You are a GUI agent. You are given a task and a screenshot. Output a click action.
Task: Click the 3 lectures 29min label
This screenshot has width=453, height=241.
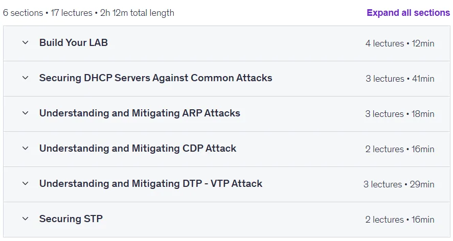pos(399,184)
